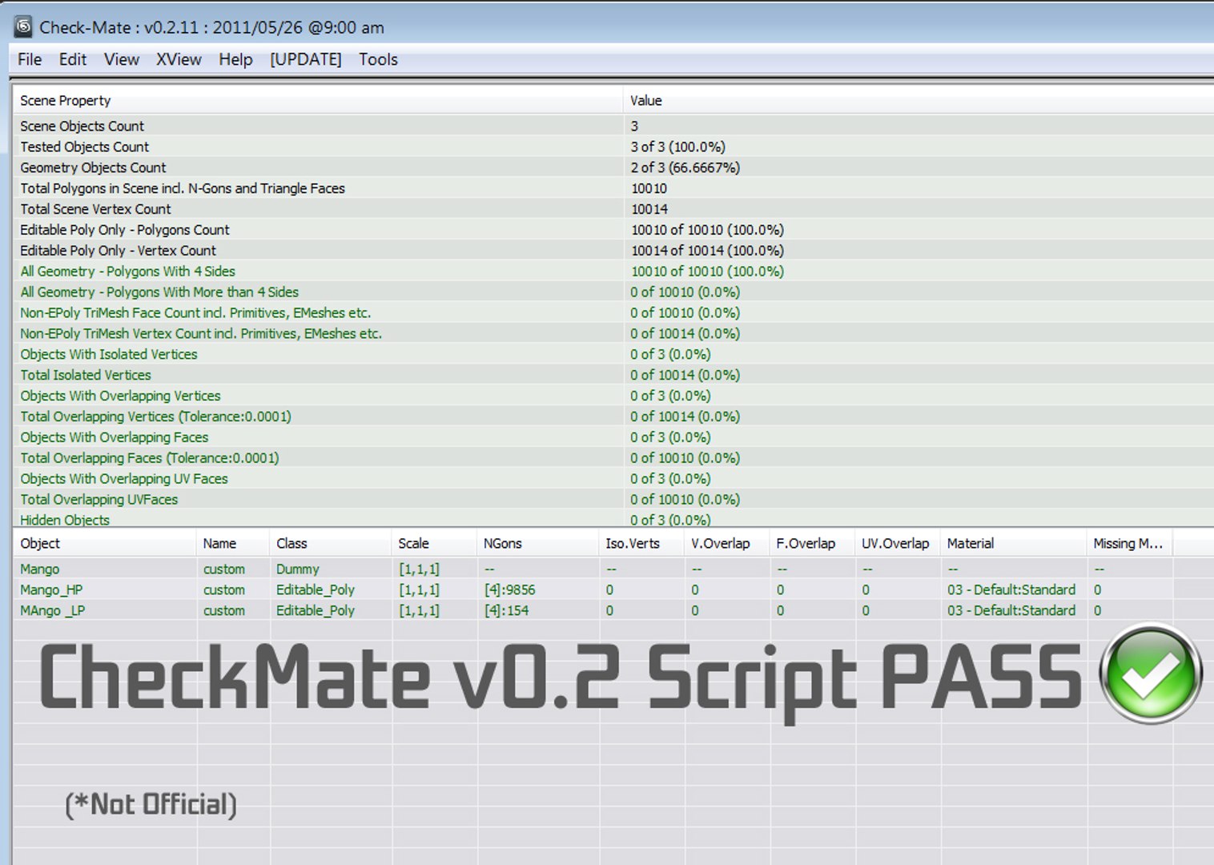This screenshot has height=865, width=1214.
Task: Click the green PASS checkmark badge
Action: (x=1151, y=674)
